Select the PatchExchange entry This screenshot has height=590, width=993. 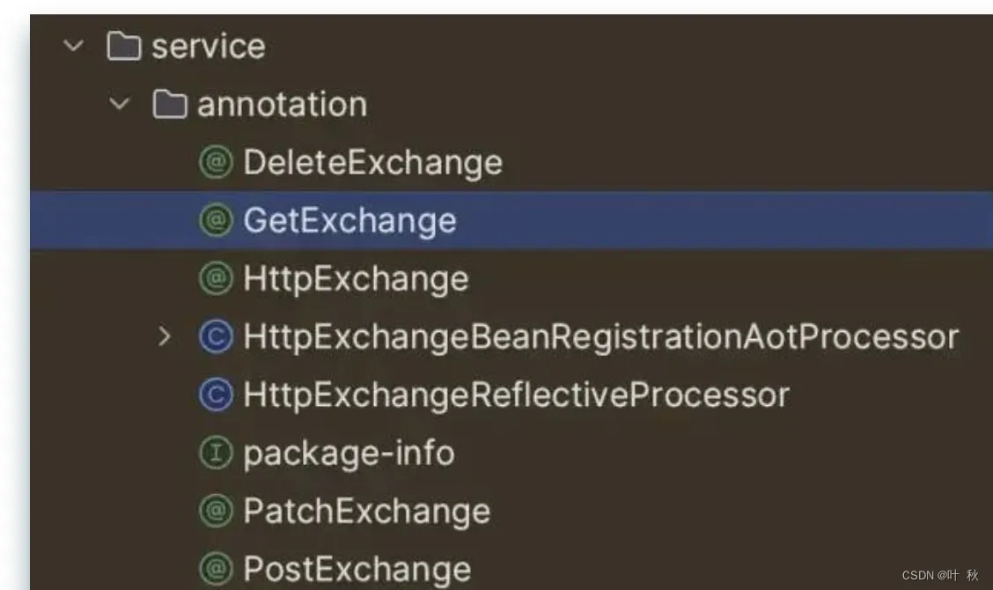[x=366, y=512]
